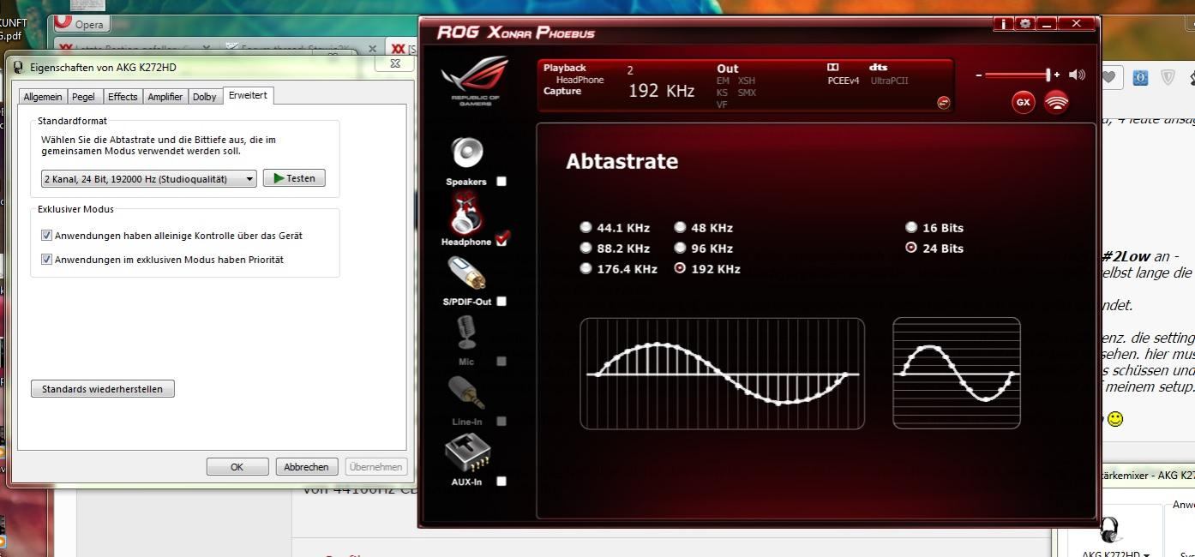Screen dimensions: 1195x557
Task: Click Abbrechen in the properties dialog
Action: 306,467
